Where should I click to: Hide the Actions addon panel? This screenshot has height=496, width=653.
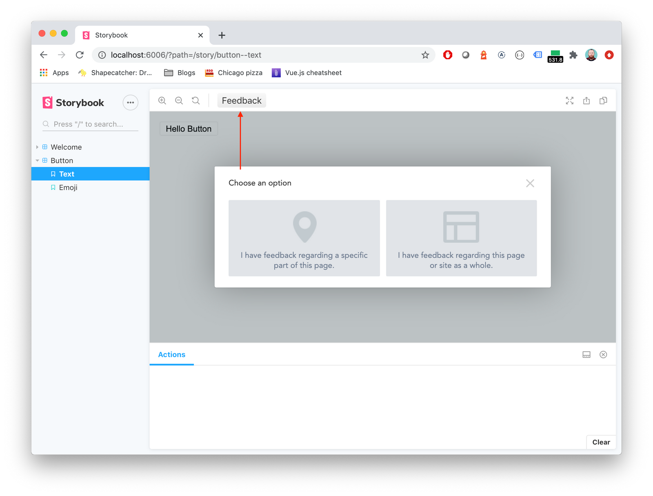point(603,354)
